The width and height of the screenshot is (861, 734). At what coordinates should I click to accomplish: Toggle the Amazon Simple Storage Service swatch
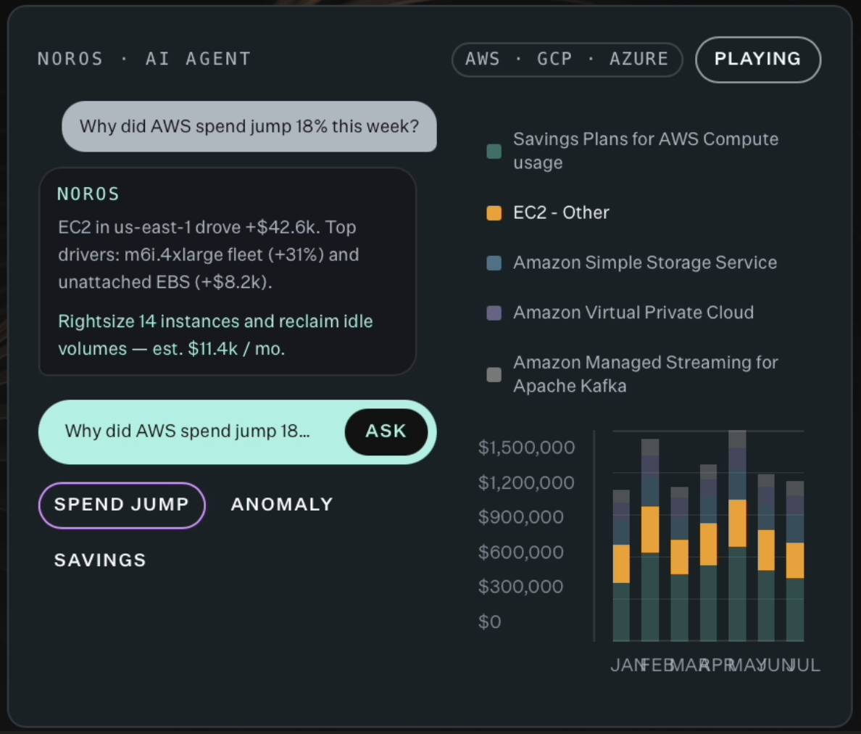point(494,263)
